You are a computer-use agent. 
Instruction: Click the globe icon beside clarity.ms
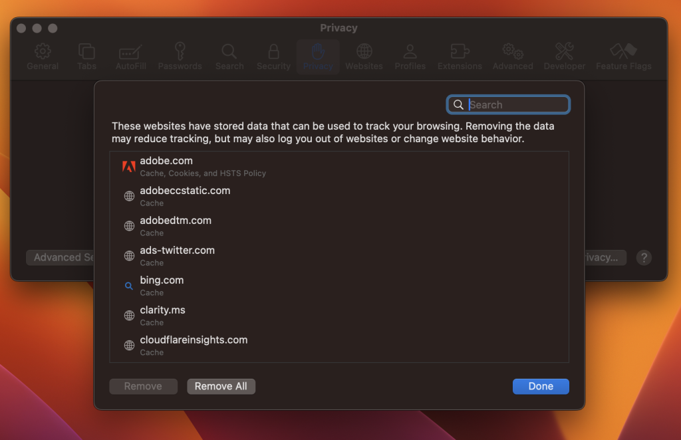click(x=129, y=316)
